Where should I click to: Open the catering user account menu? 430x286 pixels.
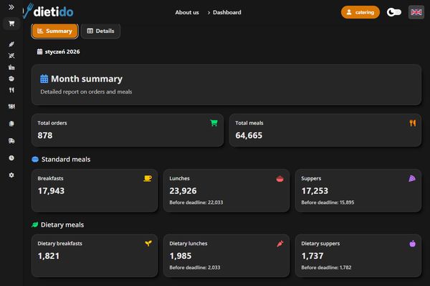point(360,12)
